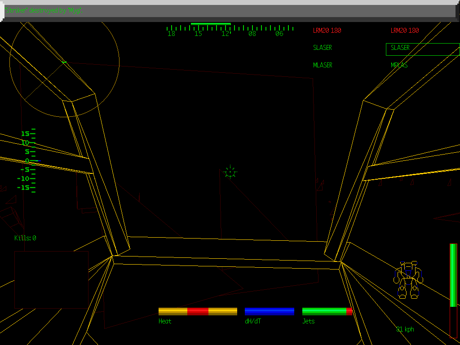Select the MPLAS weapon
The height and width of the screenshot is (345, 460).
click(399, 65)
